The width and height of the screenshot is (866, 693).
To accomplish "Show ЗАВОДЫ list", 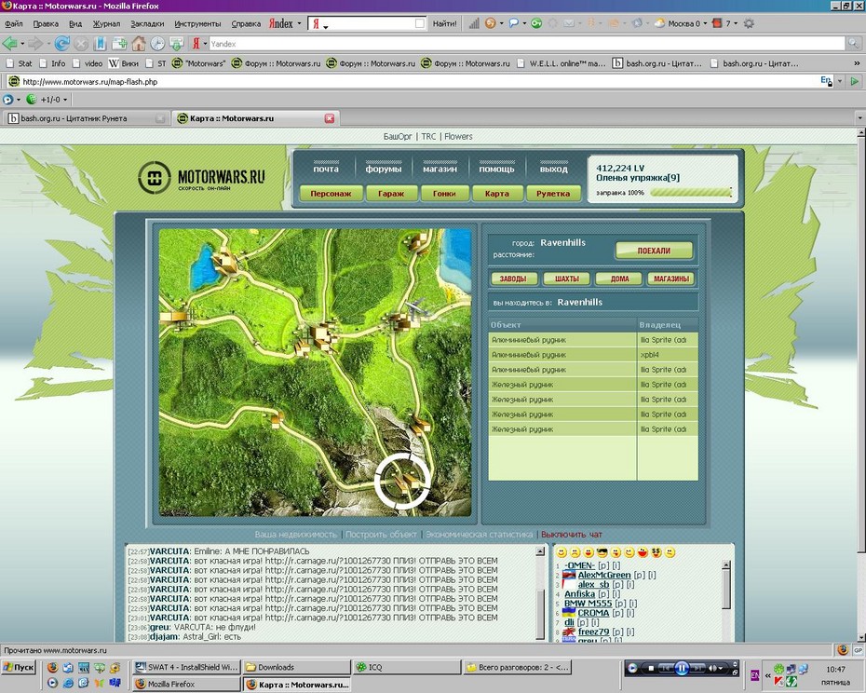I will tap(513, 279).
